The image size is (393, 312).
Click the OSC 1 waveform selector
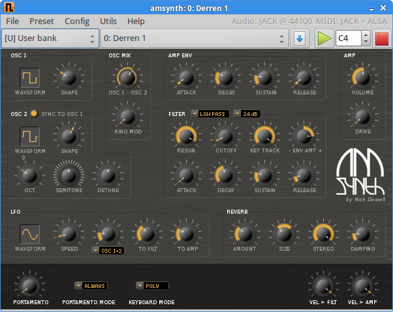coord(30,78)
